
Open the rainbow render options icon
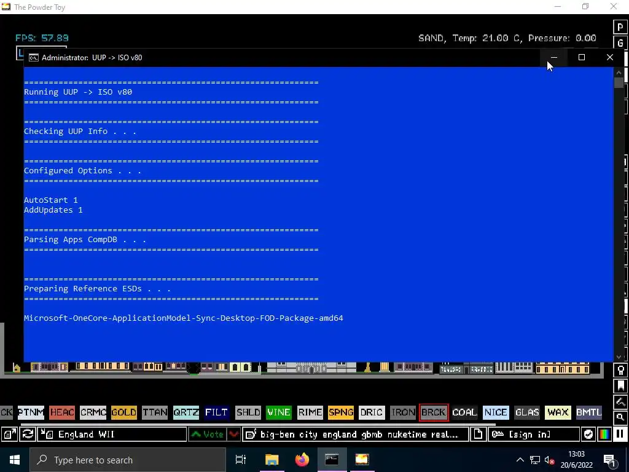coord(604,435)
